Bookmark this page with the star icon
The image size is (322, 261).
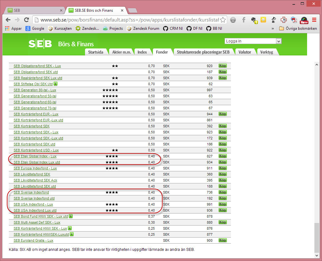point(223,20)
